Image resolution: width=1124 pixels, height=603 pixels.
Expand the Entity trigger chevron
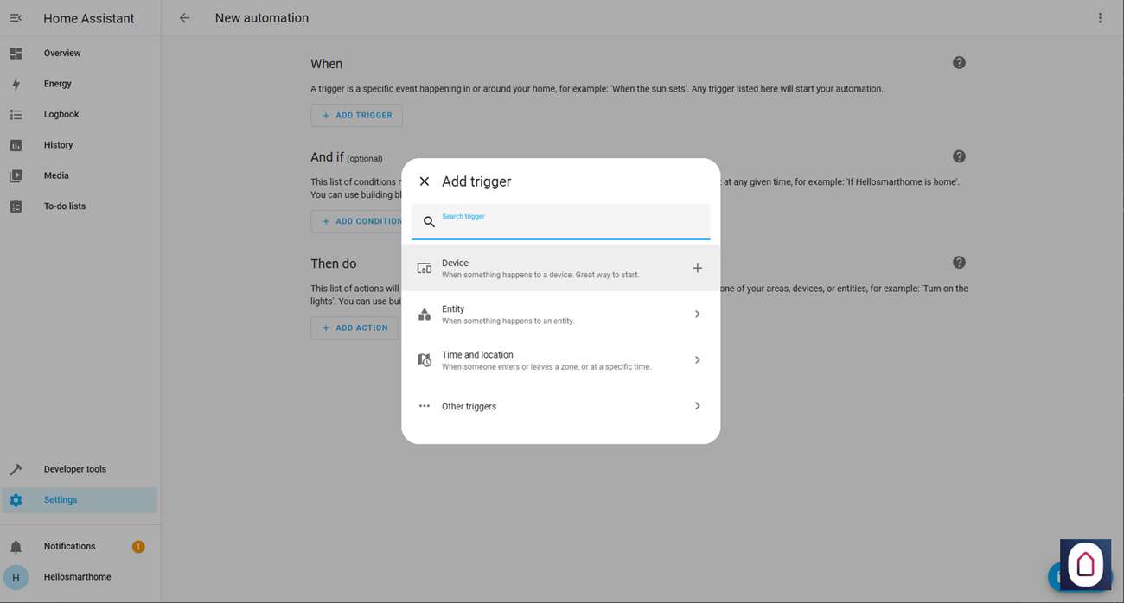tap(697, 314)
